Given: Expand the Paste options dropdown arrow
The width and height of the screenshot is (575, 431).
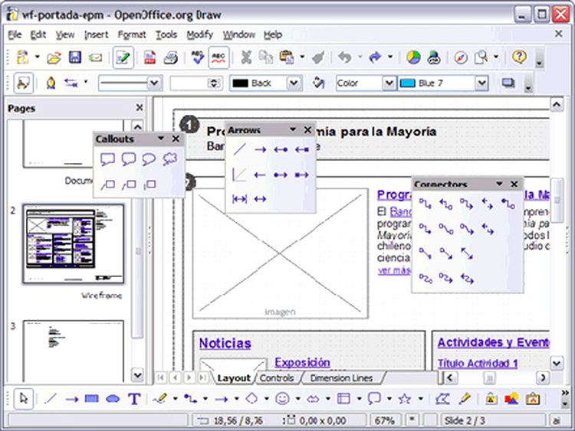Looking at the screenshot, I should (302, 57).
